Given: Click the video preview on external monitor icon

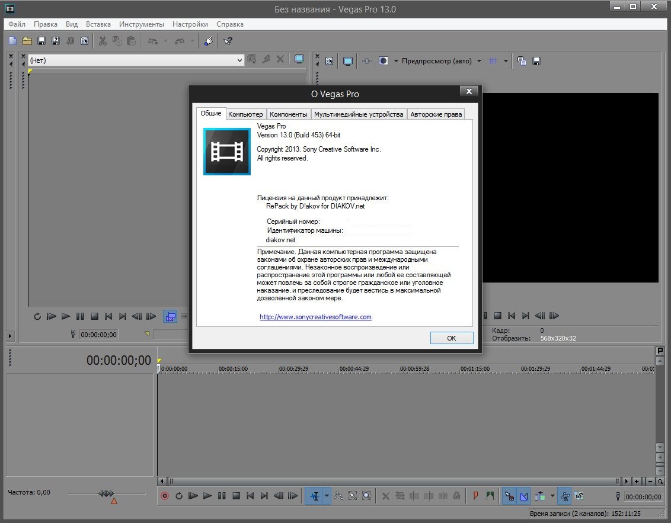Looking at the screenshot, I should coord(348,60).
